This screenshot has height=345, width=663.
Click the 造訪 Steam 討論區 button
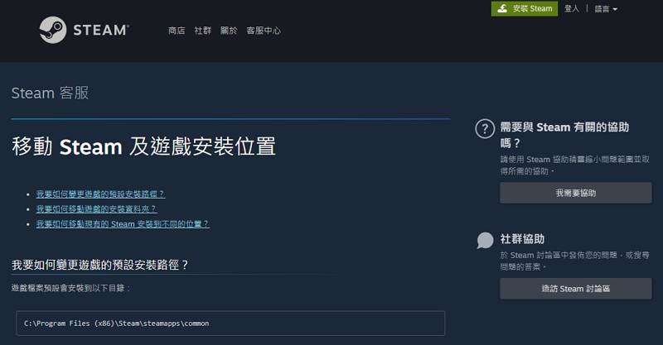click(575, 289)
